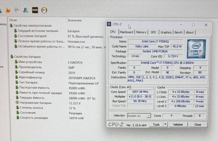218x141 pixels.
Task: Click the Bus Speed value 99.78 MHz
Action: point(140,101)
